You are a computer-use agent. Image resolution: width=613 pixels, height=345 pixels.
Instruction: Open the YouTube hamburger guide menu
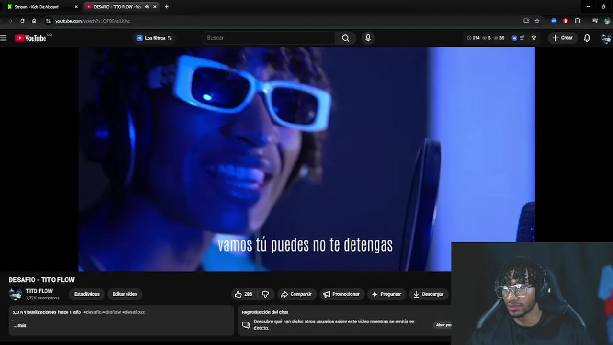click(x=3, y=38)
